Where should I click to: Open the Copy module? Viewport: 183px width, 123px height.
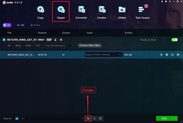40,13
